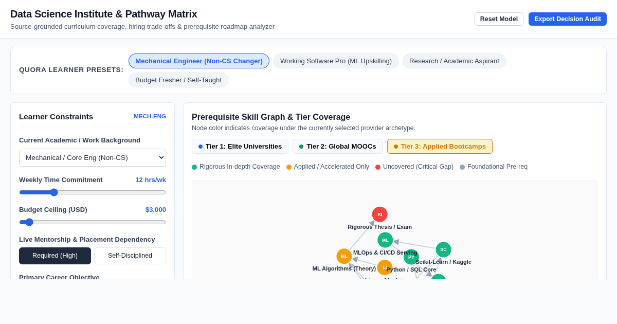Click the MECH-ENG badge label
Viewport: 617px width, 324px height.
point(150,117)
